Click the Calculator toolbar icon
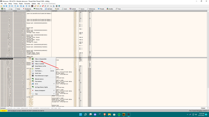209x117 pixels. [x=56, y=6]
